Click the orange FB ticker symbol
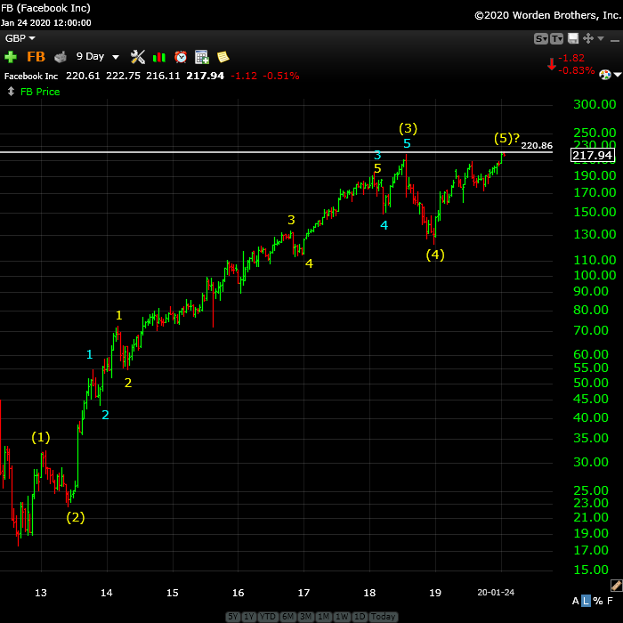The image size is (623, 623). click(x=36, y=57)
